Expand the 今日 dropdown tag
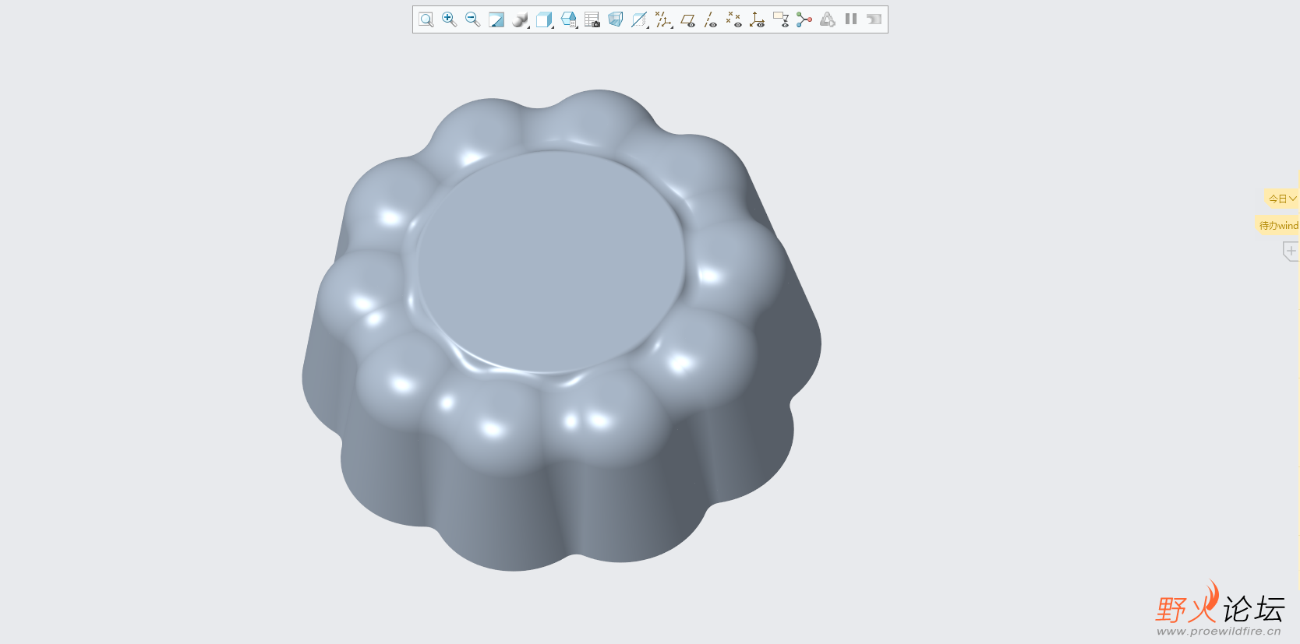 coord(1282,199)
